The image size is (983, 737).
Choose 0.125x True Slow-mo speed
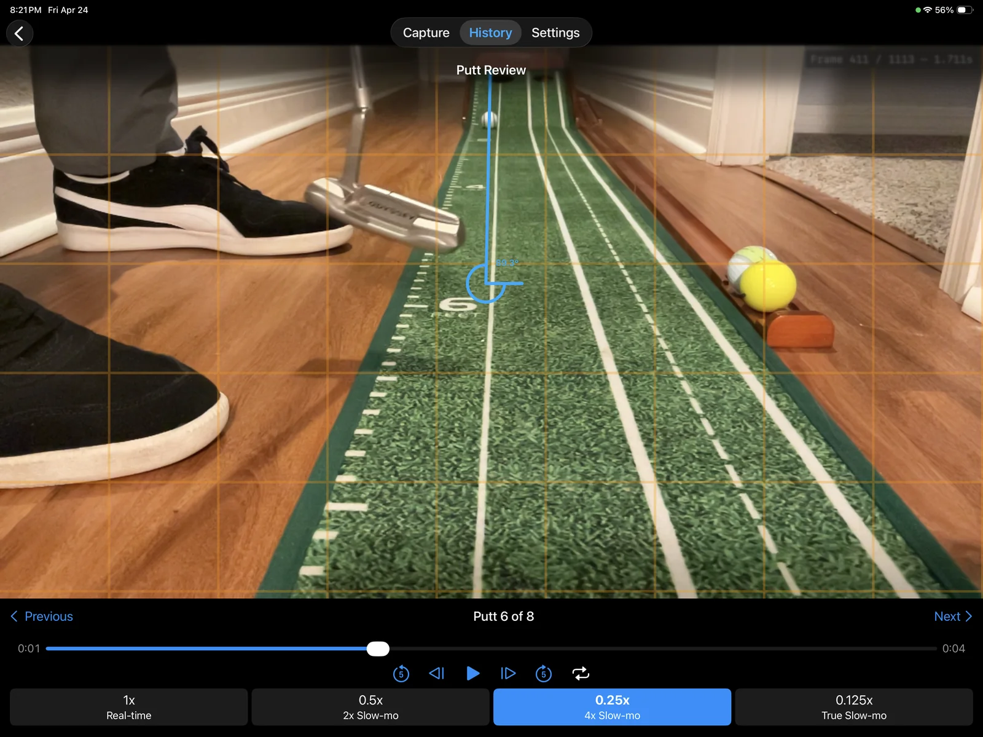854,706
